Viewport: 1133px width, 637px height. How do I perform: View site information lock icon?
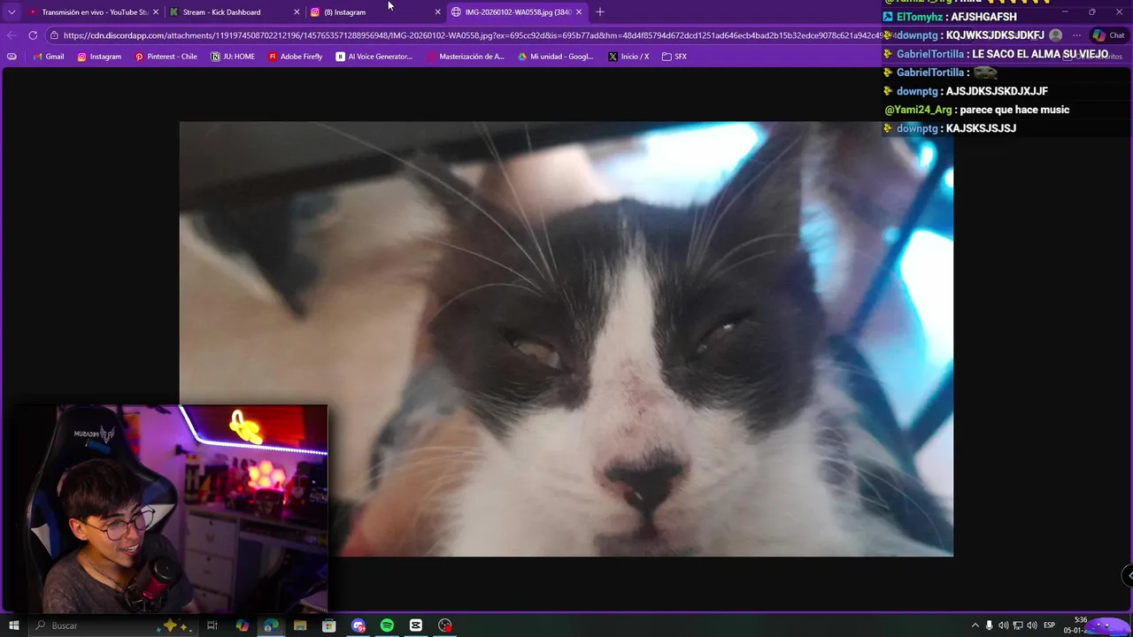(x=55, y=35)
